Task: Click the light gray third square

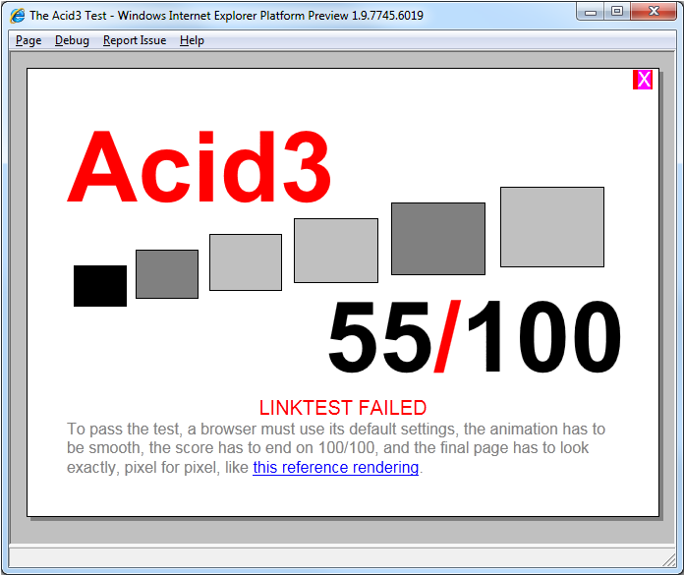Action: coord(246,262)
